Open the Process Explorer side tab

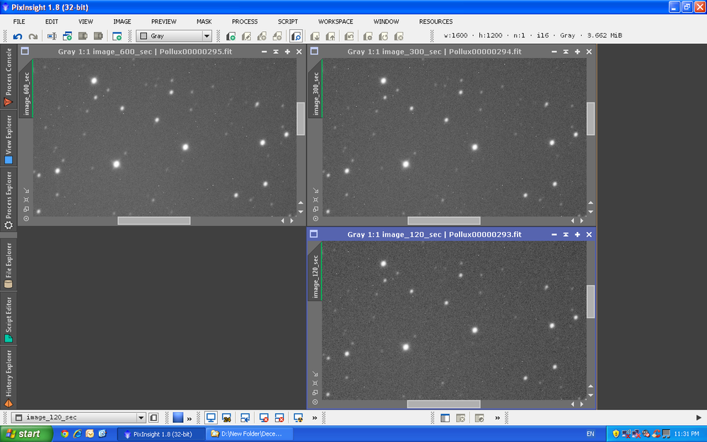click(x=8, y=200)
